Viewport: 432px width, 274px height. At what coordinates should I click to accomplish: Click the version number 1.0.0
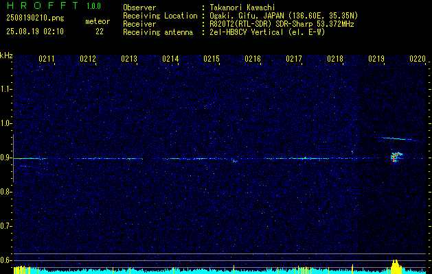click(x=93, y=5)
